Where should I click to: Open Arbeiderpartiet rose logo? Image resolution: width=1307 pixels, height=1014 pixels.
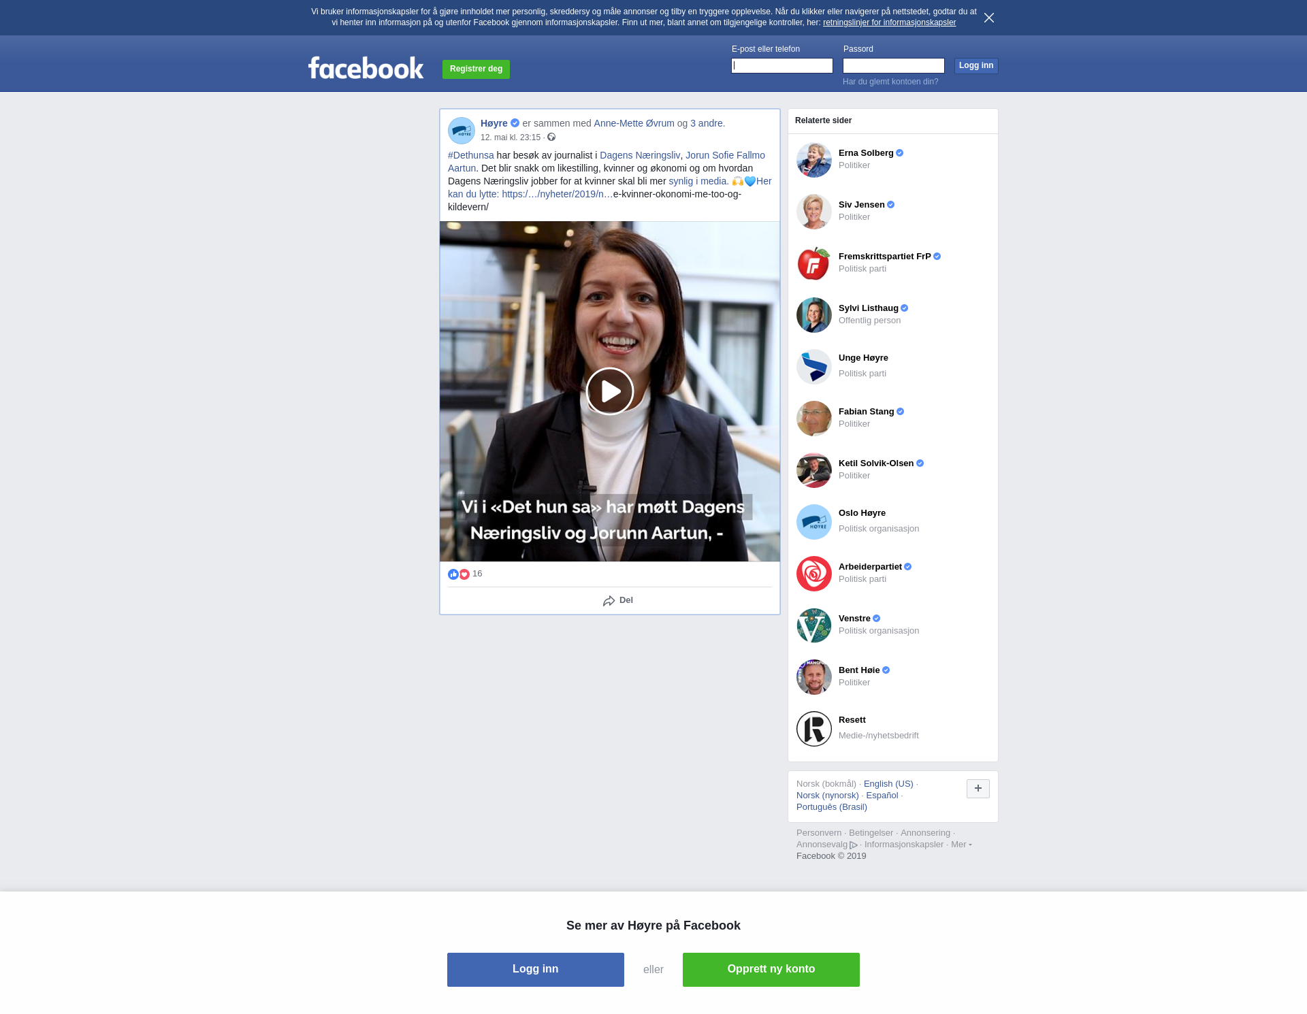(x=813, y=574)
